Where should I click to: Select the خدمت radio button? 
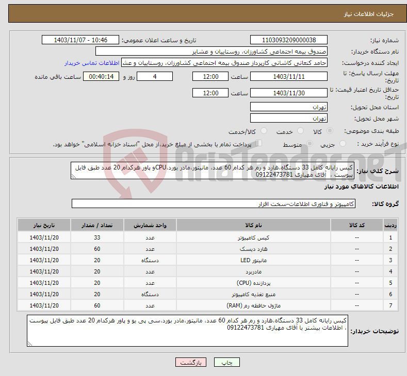click(300, 131)
